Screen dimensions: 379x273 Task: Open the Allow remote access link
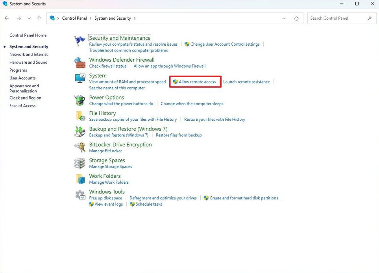[197, 82]
